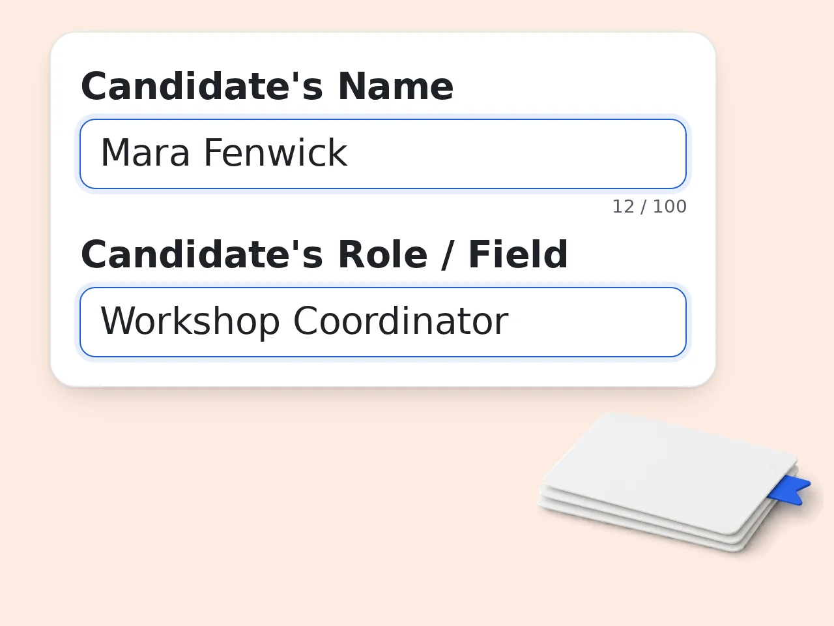This screenshot has height=626, width=834.
Task: Click the white form card's blank bottom margin
Action: (x=383, y=372)
